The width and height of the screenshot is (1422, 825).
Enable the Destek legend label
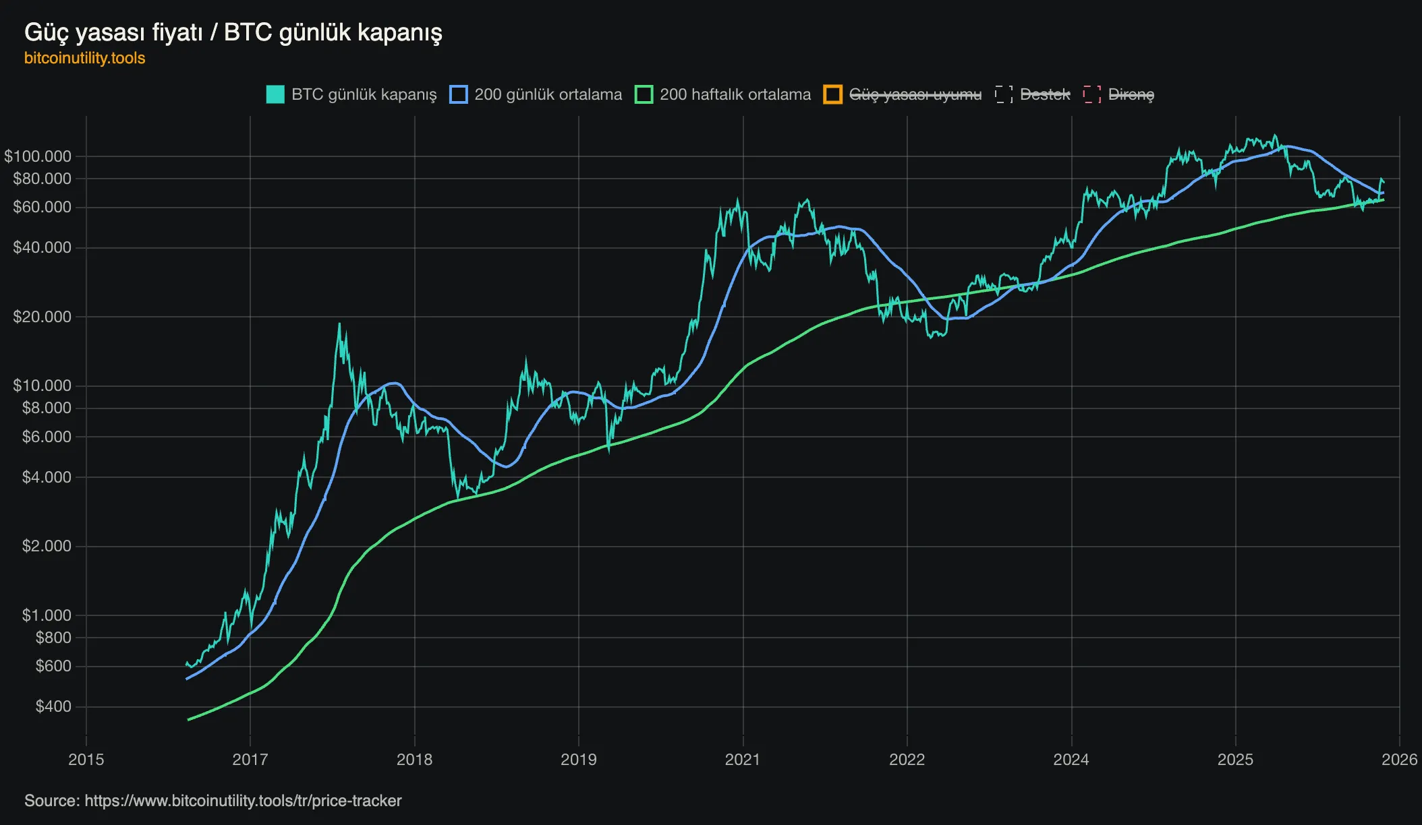(x=1045, y=94)
